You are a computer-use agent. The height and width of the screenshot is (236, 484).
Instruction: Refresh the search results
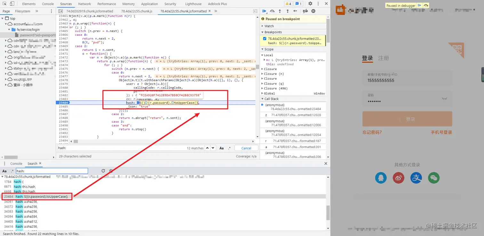coord(103,171)
